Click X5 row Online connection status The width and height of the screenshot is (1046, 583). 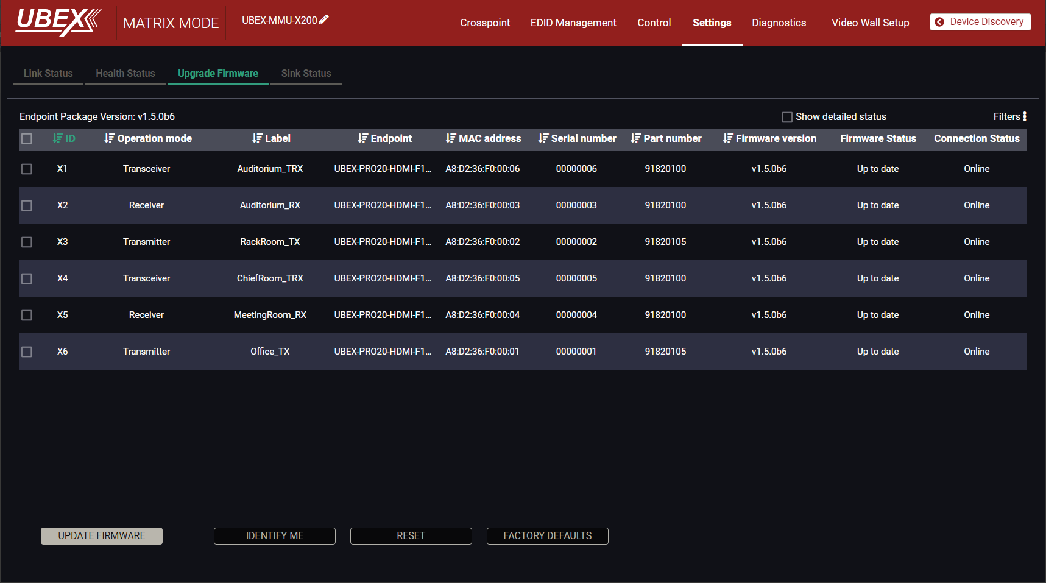click(x=977, y=315)
